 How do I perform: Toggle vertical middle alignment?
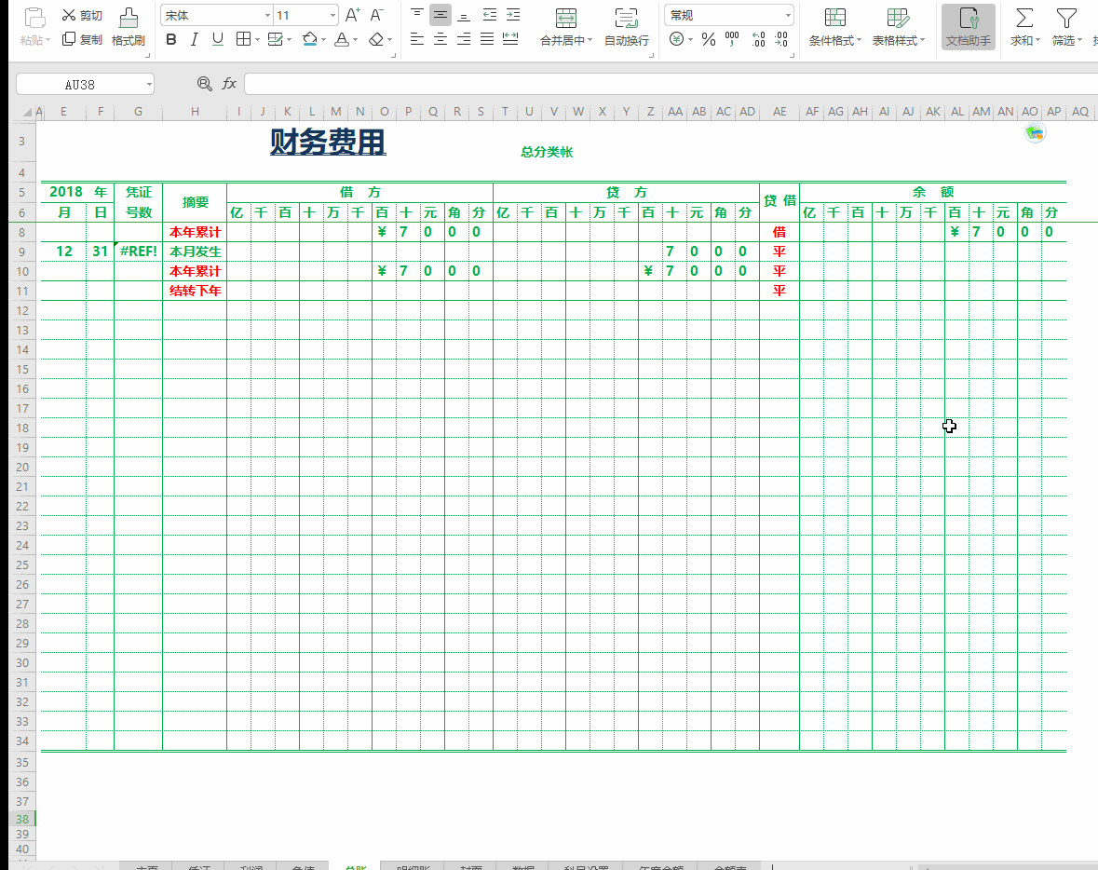click(x=441, y=15)
